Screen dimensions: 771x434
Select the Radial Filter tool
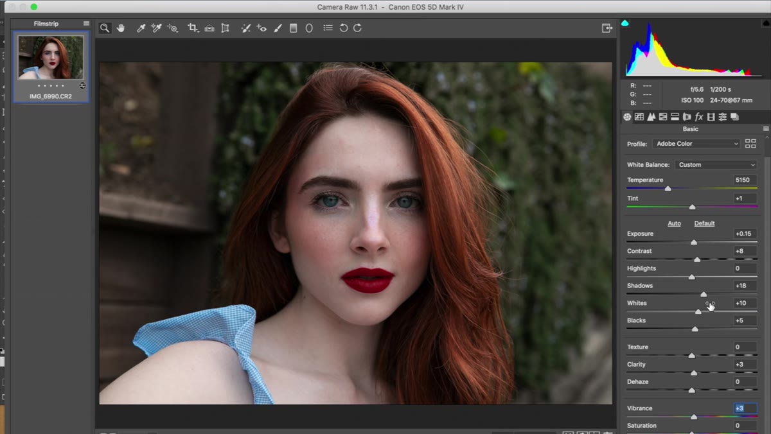(x=309, y=28)
